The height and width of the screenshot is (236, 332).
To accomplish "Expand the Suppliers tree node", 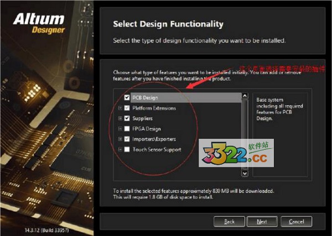I will coord(120,118).
